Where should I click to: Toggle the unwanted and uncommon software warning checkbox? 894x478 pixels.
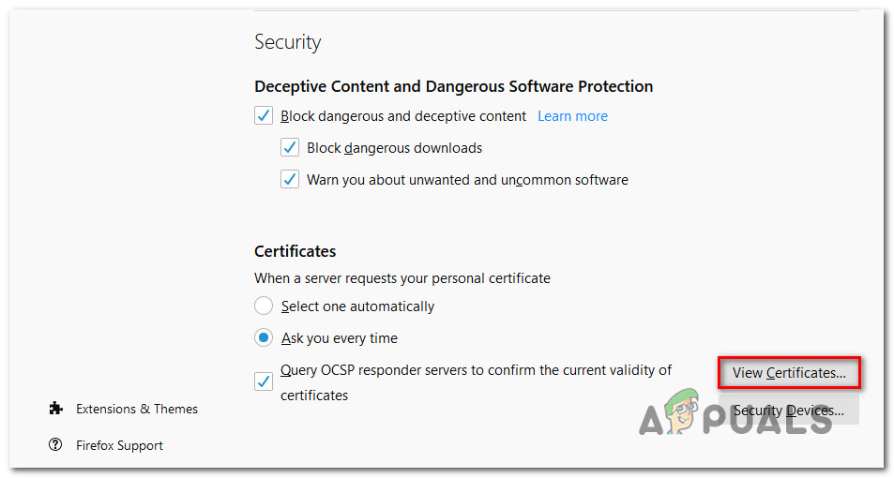290,180
